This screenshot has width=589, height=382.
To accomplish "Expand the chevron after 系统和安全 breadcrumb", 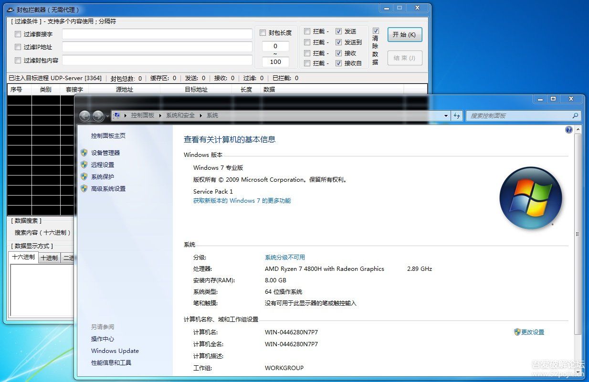I will [x=201, y=115].
